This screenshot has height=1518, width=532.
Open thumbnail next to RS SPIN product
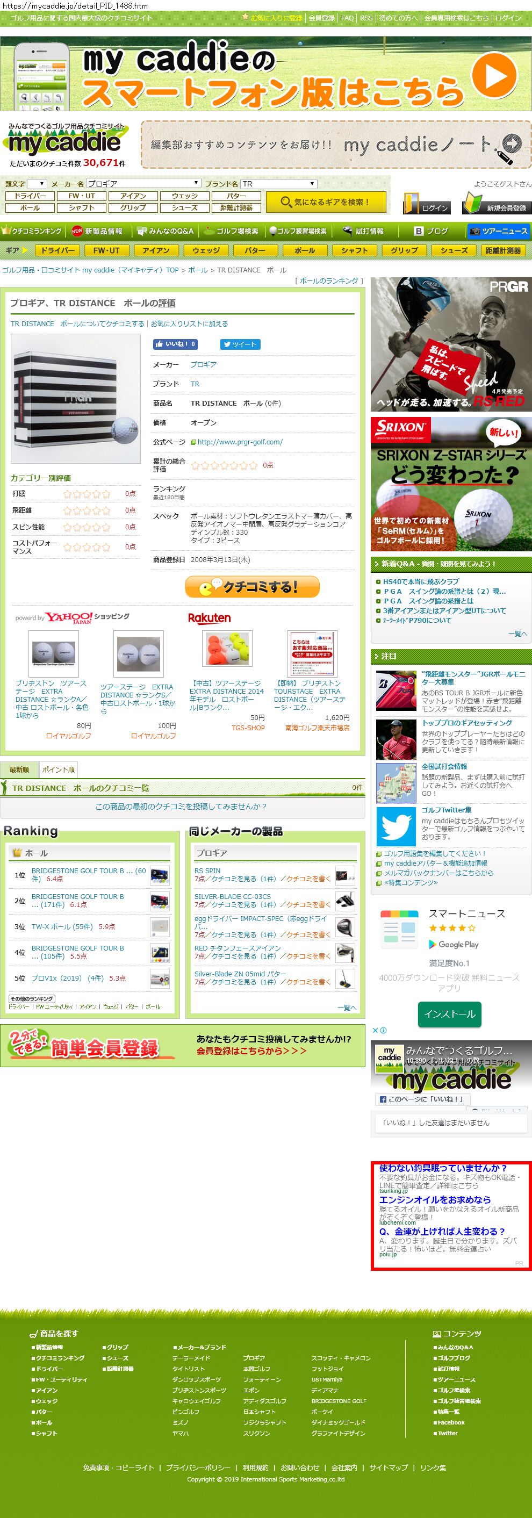[x=345, y=875]
